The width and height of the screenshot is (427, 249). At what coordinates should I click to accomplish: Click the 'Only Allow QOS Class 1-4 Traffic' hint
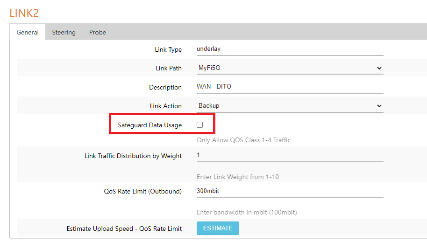244,140
